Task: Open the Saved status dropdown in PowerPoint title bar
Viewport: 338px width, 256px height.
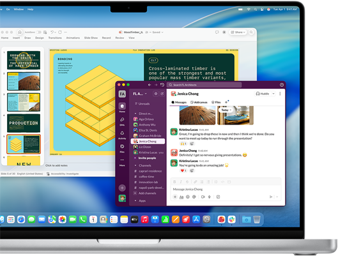Action: 158,33
